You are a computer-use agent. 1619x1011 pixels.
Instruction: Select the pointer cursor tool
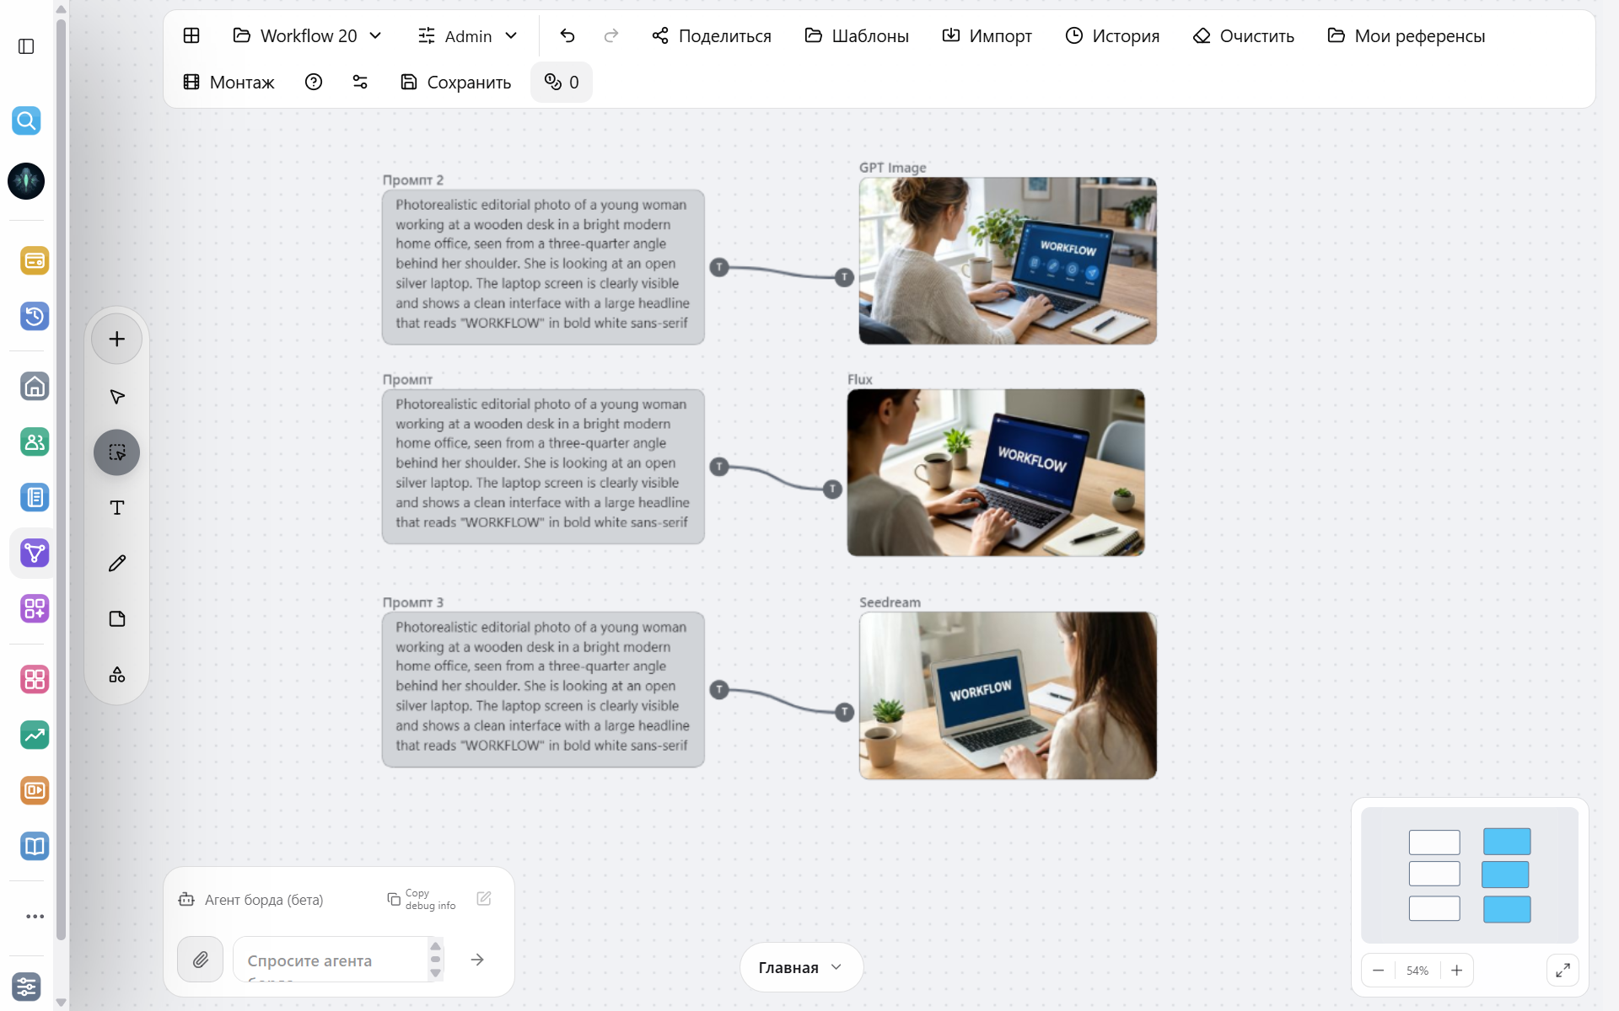tap(116, 396)
